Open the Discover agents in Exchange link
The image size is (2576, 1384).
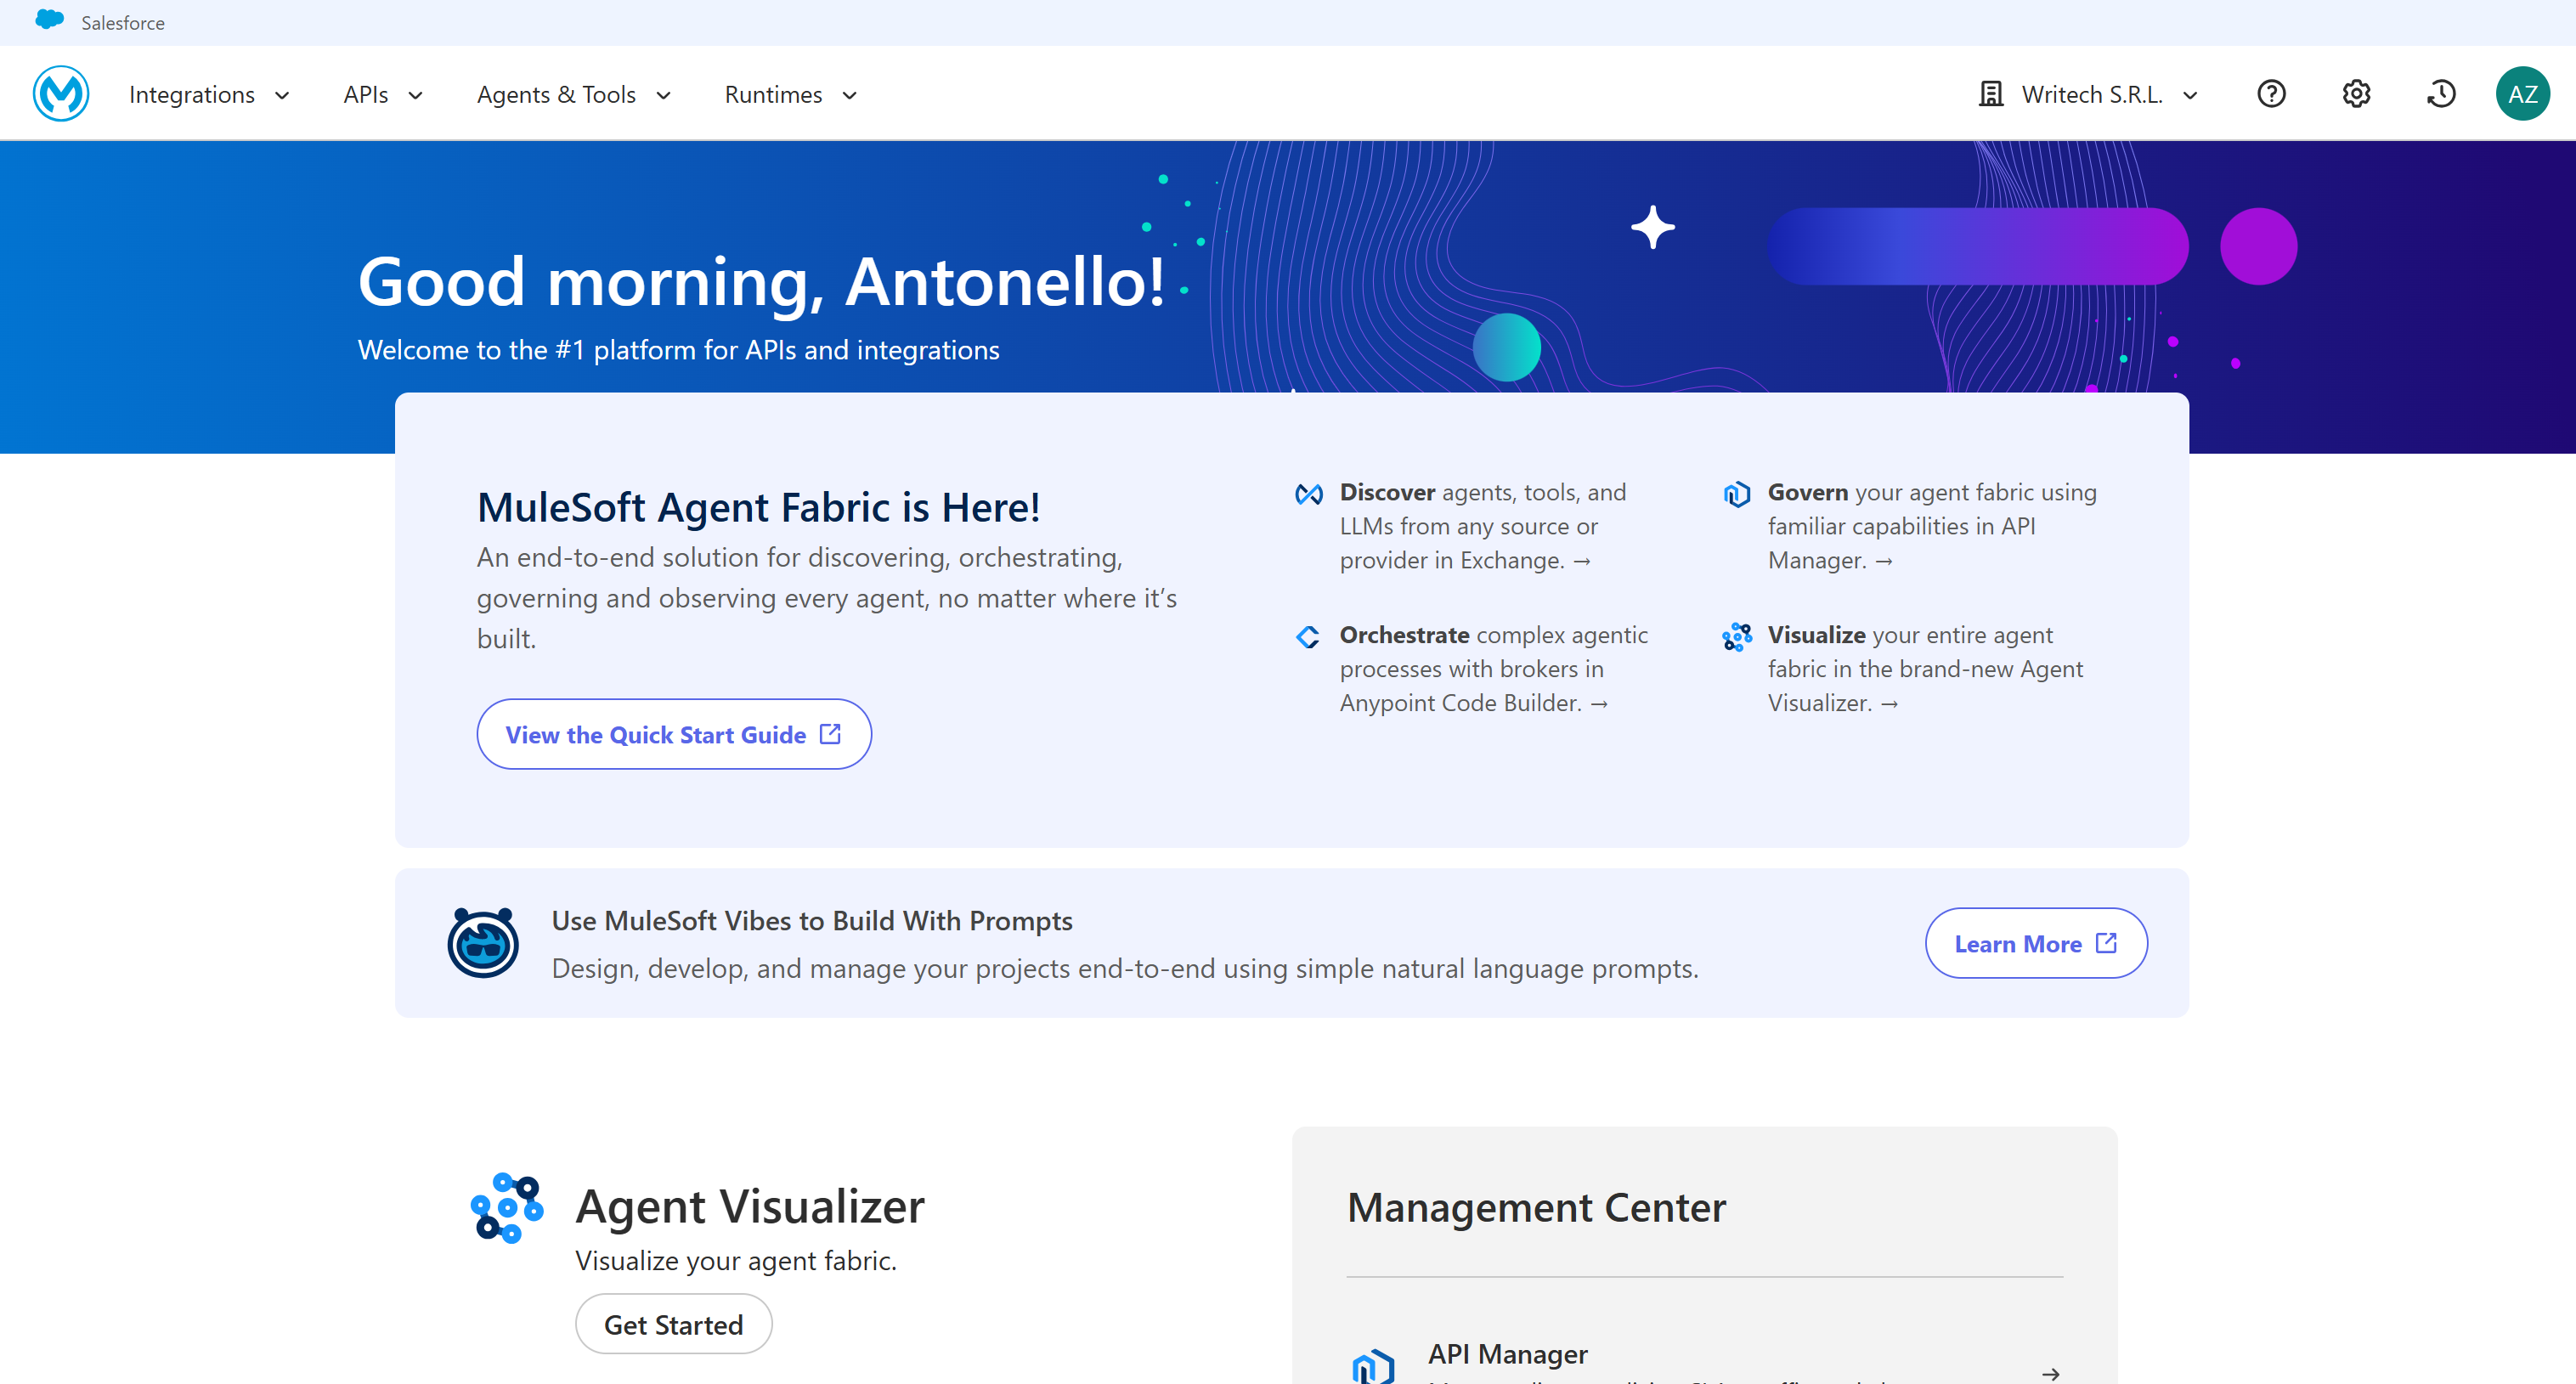(x=1482, y=526)
